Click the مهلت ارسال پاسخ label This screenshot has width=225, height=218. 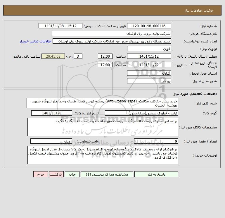pos(202,56)
